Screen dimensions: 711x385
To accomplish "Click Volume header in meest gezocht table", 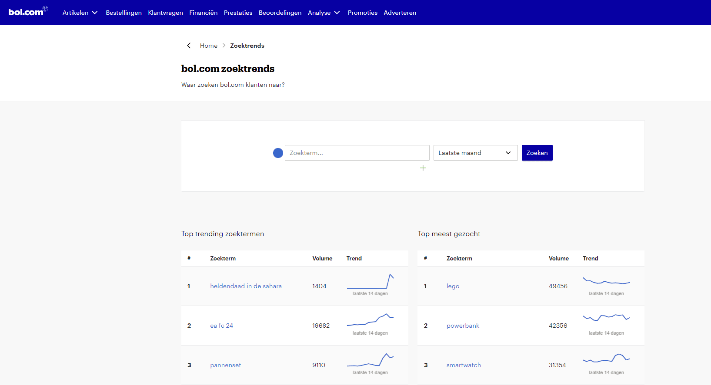I will pyautogui.click(x=558, y=258).
